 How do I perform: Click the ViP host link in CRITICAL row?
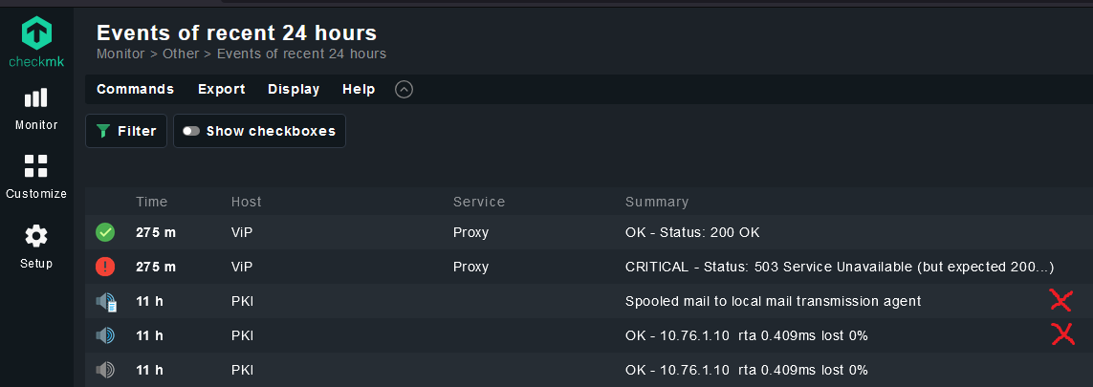243,267
